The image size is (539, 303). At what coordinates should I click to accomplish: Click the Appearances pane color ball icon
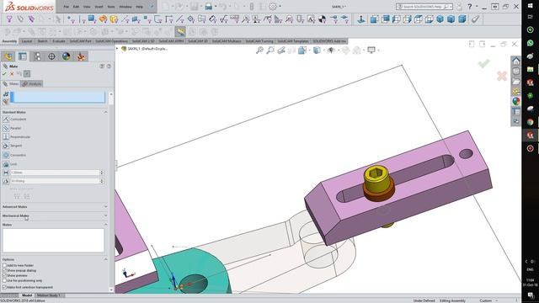click(x=516, y=101)
